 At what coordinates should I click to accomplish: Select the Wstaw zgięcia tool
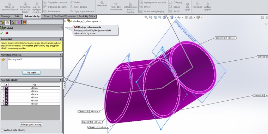[x=207, y=7]
